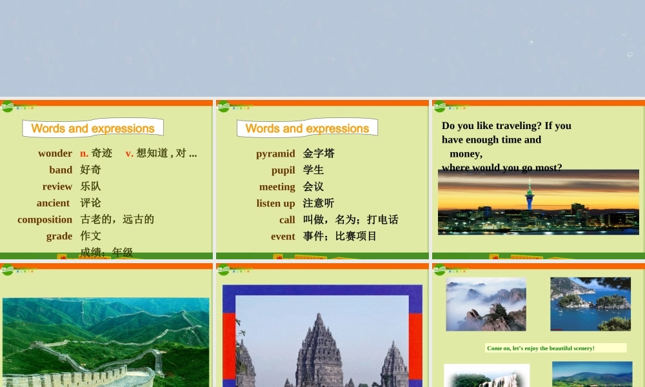Click the "Words and expressions" heading above "wonder"

[x=93, y=128]
